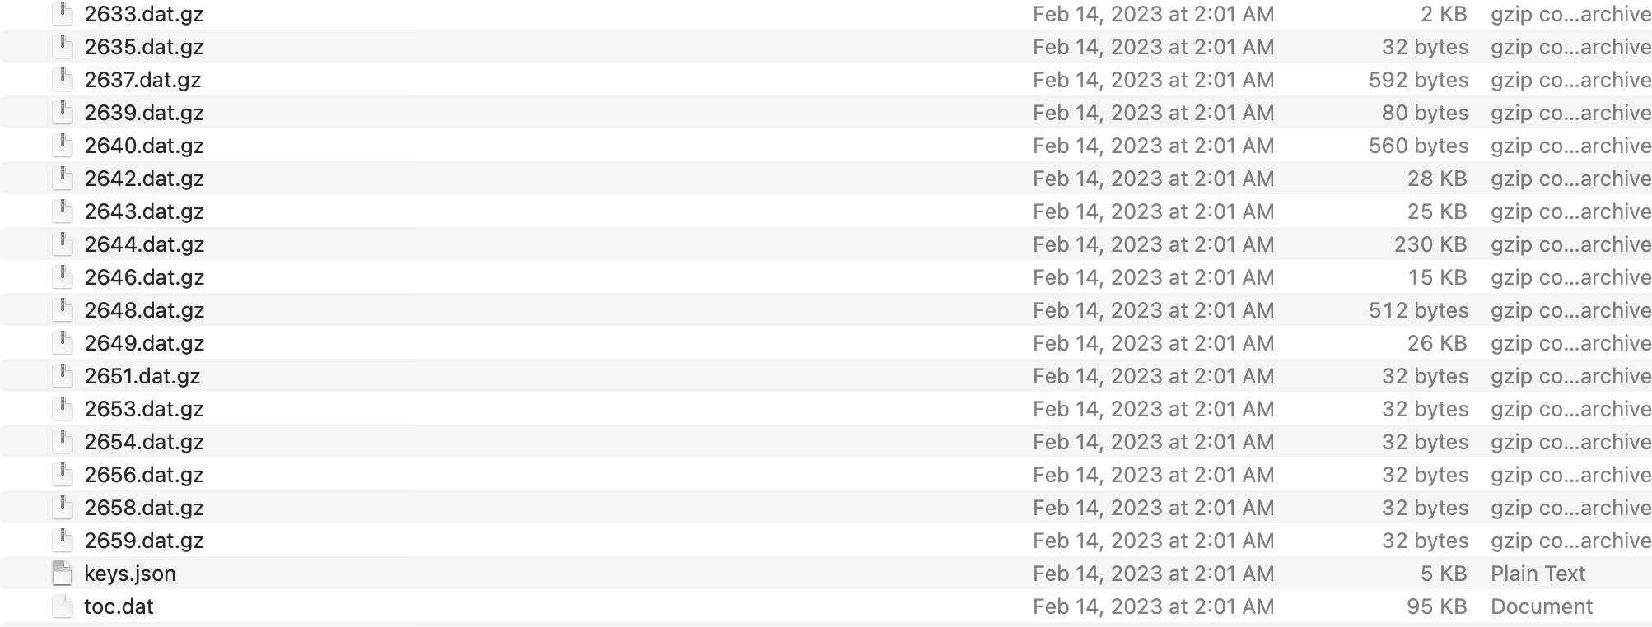Select the file named 2639.dat.gz

coord(144,113)
